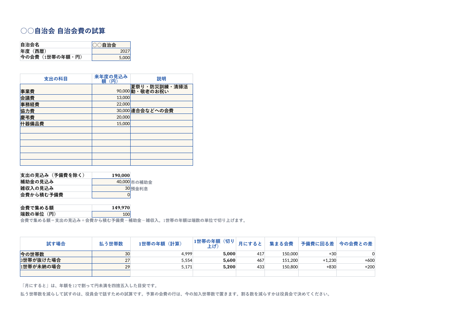This screenshot has width=467, height=330.
Task: Select the 事務経費 row label
Action: pyautogui.click(x=56, y=104)
